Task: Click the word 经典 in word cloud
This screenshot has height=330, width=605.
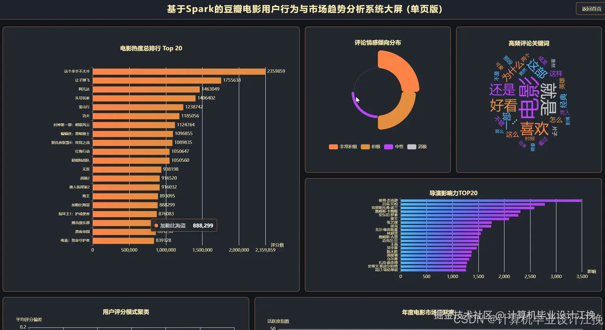Action: (564, 101)
